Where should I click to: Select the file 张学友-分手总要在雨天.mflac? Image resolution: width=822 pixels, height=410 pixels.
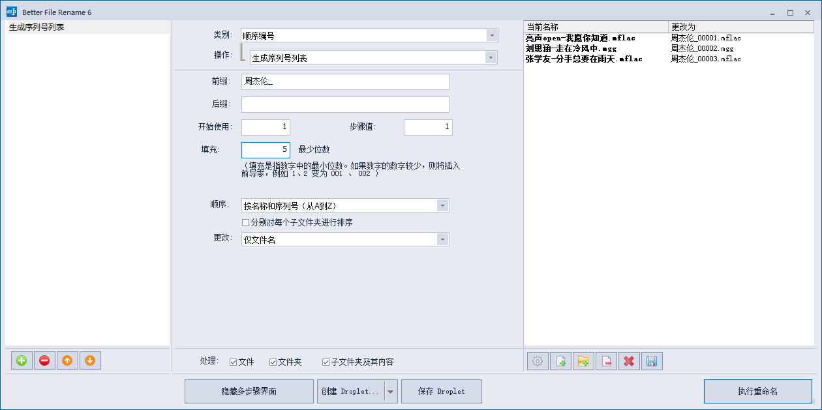pos(584,59)
